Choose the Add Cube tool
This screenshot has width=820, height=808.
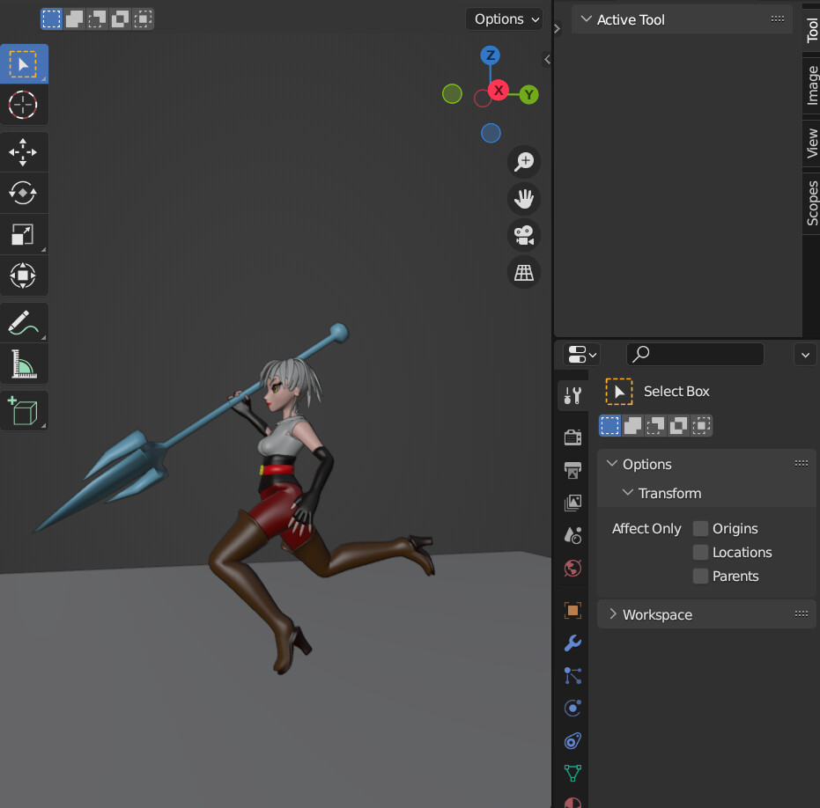coord(24,410)
